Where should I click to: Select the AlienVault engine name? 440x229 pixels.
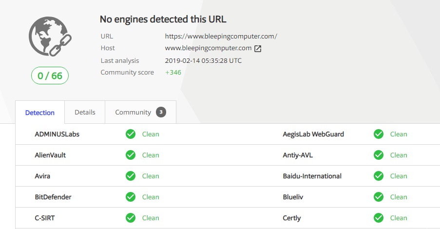(50, 155)
